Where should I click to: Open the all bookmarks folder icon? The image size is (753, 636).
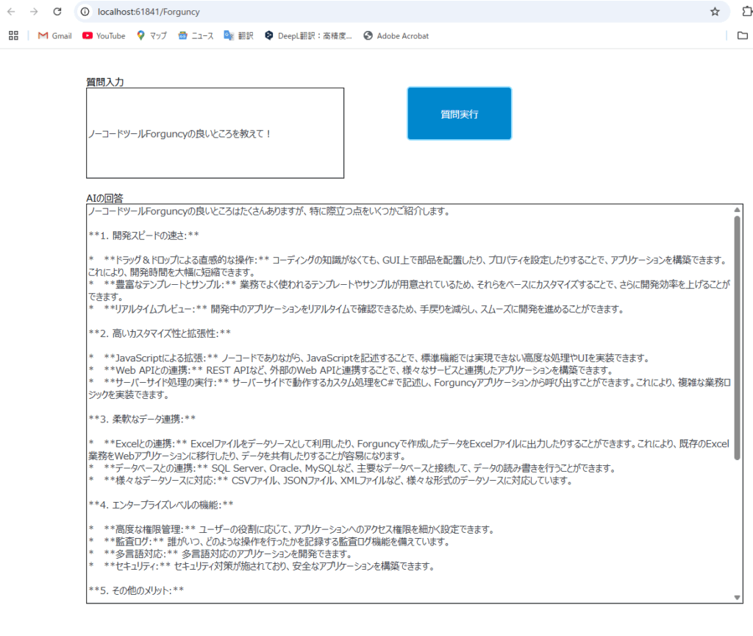point(743,35)
